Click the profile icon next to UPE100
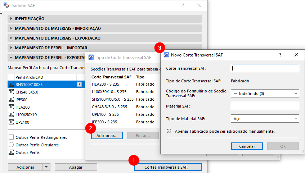The image size is (305, 173). click(11, 122)
